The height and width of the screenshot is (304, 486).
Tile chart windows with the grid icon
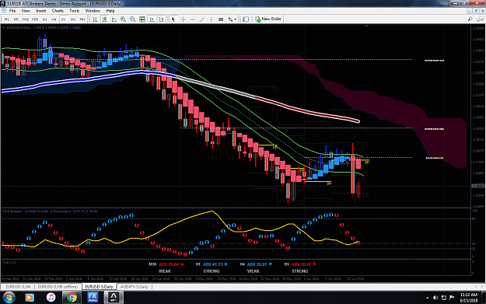point(142,19)
